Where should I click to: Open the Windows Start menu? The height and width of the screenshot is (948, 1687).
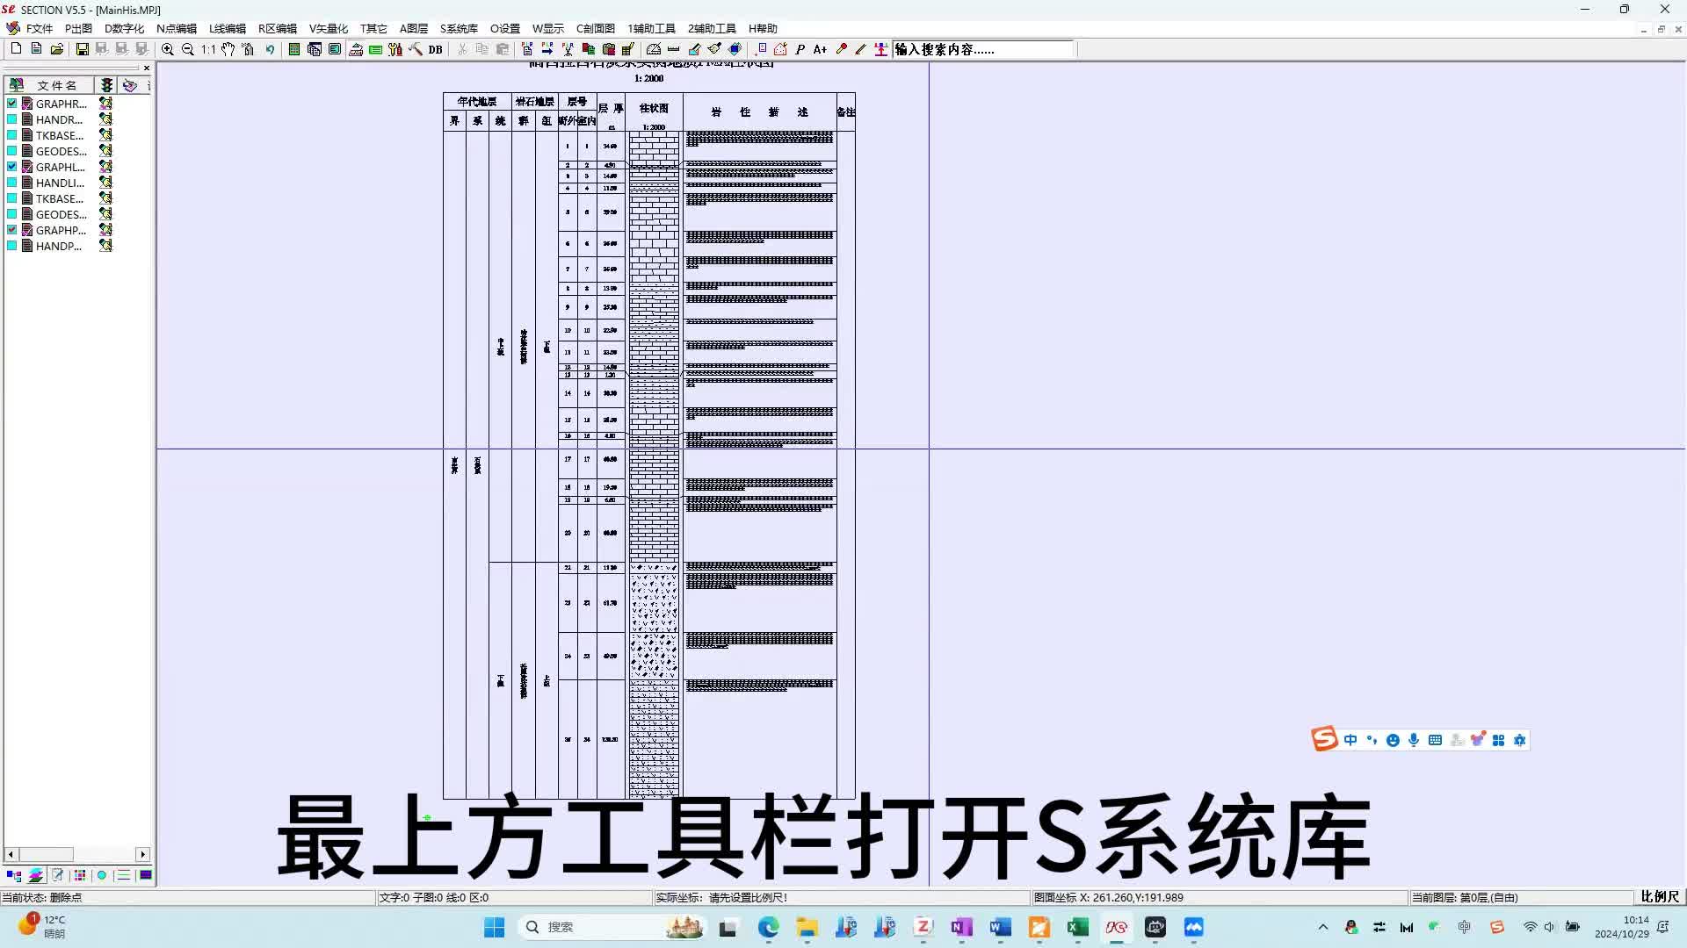494,927
